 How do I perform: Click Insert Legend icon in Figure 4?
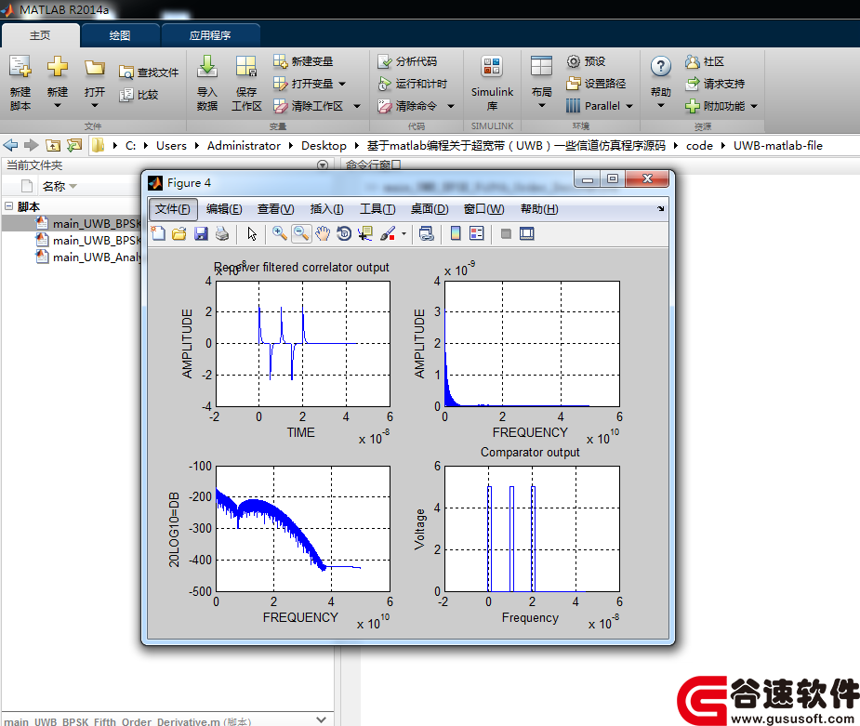477,233
